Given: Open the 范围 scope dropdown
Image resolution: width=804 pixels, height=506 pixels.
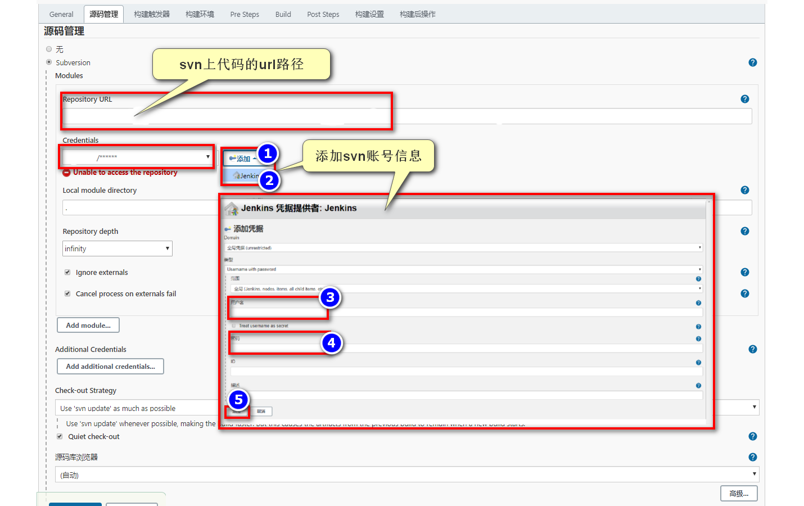Looking at the screenshot, I should [x=467, y=288].
